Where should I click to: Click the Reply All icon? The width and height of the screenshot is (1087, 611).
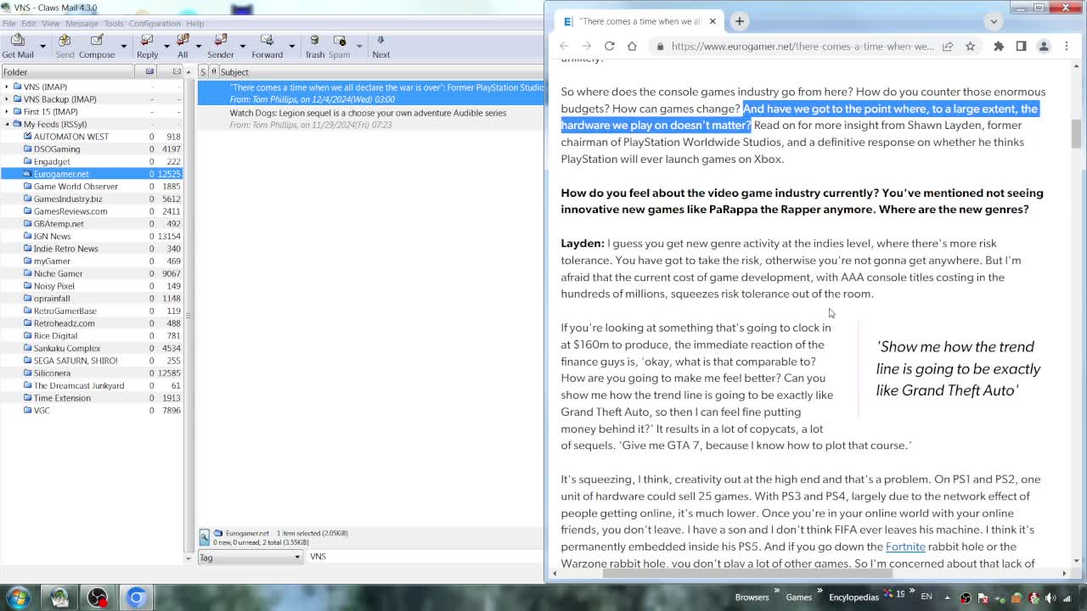183,46
